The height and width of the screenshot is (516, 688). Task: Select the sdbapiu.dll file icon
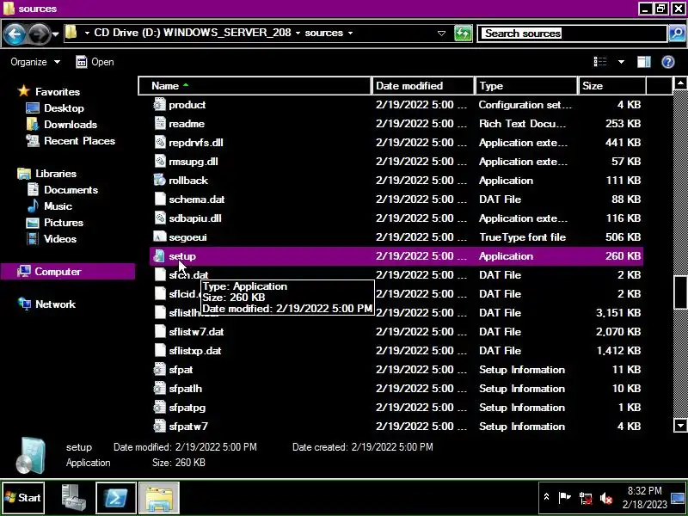(x=160, y=218)
